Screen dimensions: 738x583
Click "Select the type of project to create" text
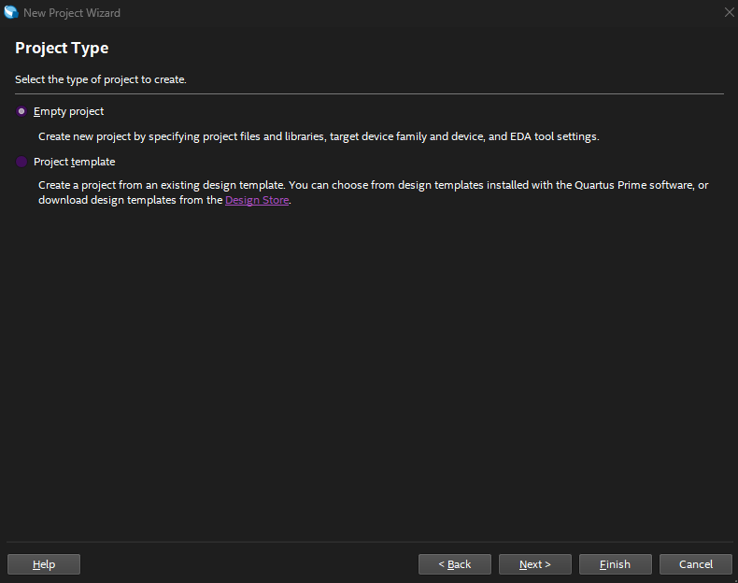101,79
